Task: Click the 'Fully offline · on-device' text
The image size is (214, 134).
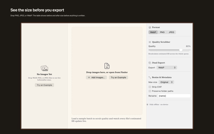Action: pyautogui.click(x=159, y=105)
